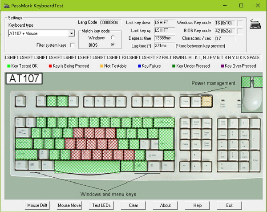Click the keyboard icon in the top-right corner
The width and height of the screenshot is (267, 212).
[255, 25]
